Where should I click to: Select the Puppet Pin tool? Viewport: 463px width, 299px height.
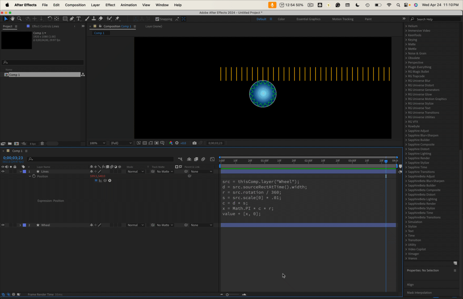pyautogui.click(x=117, y=19)
